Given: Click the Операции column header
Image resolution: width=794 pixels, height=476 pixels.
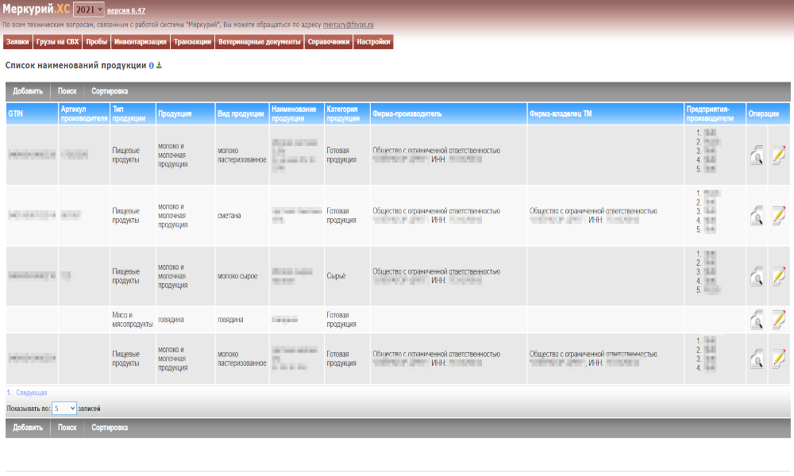Looking at the screenshot, I should [768, 113].
